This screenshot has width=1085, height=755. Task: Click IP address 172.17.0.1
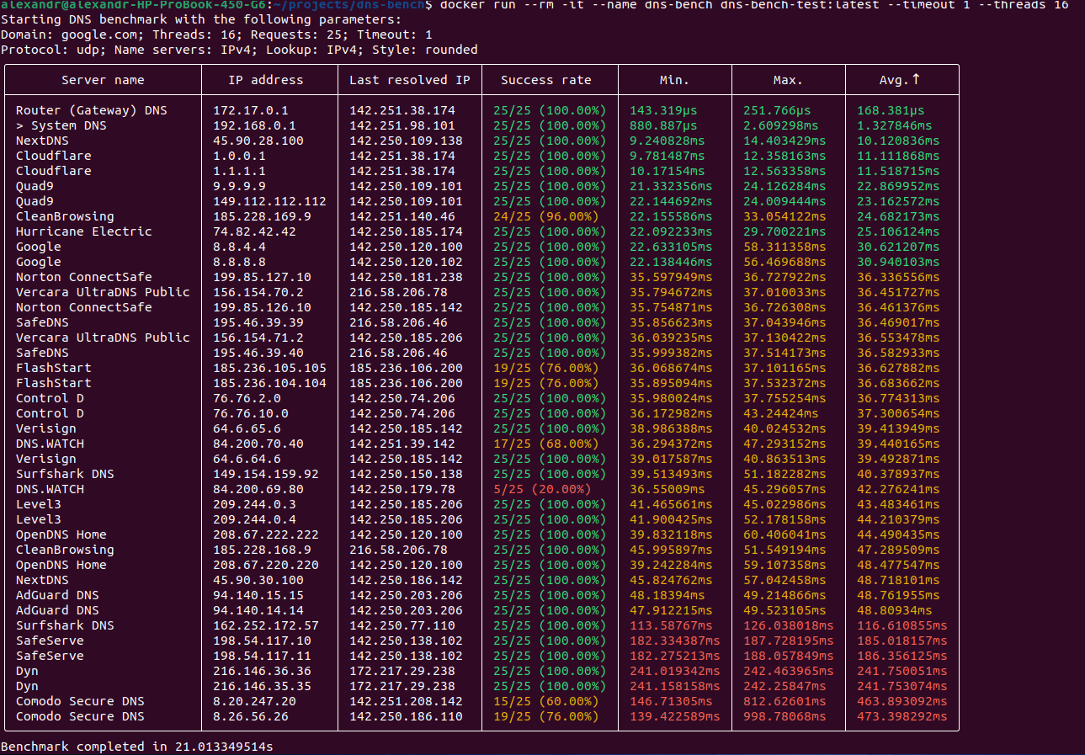tap(251, 110)
